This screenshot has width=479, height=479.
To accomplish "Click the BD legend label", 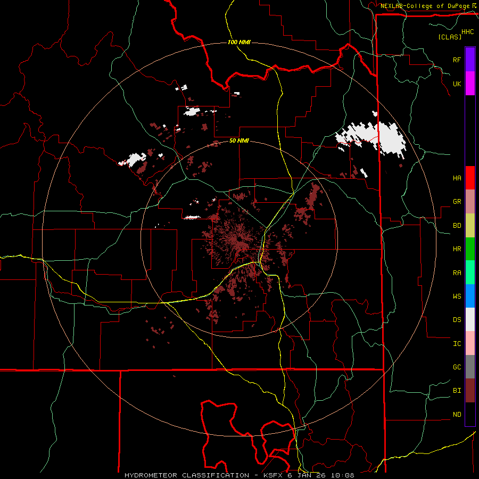I will [457, 226].
